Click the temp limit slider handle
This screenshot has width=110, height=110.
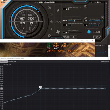(x=99, y=25)
